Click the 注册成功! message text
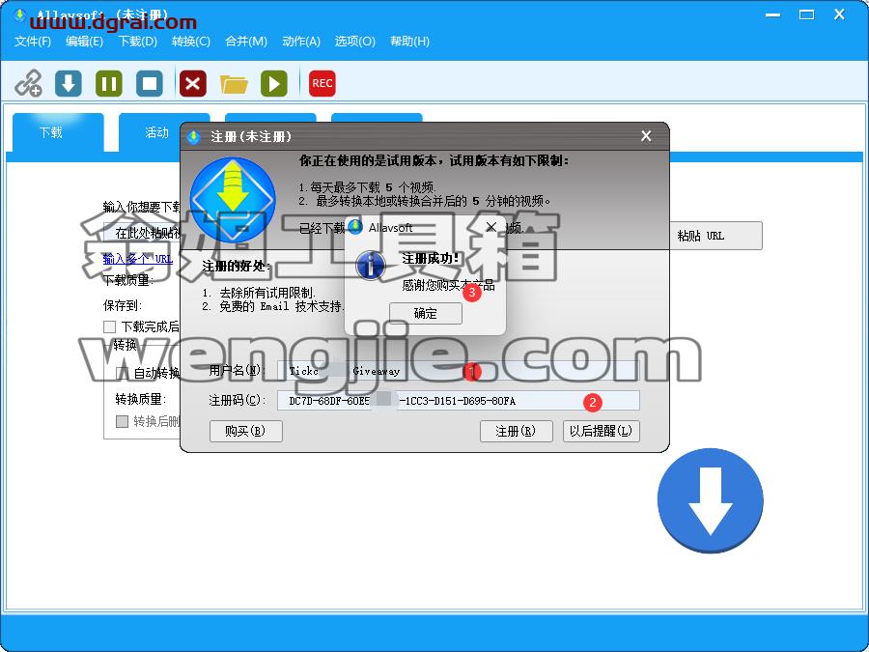 [431, 258]
